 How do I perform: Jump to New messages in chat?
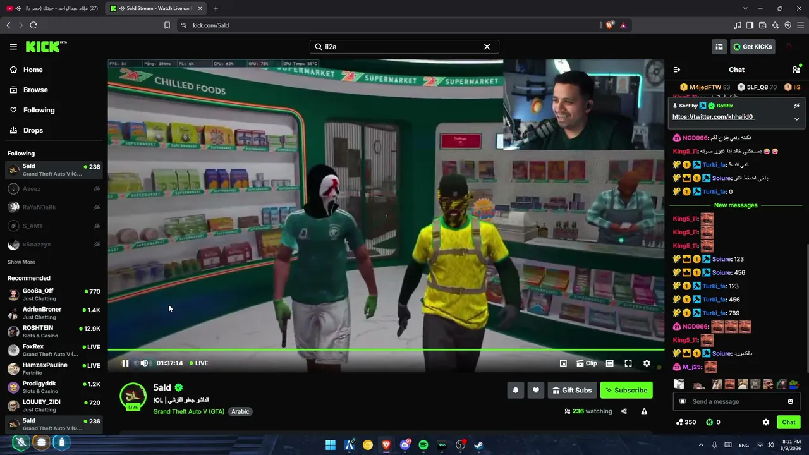coord(736,205)
